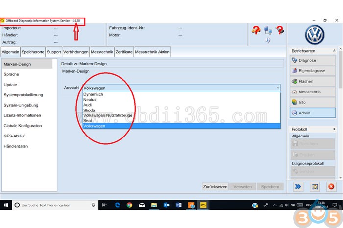
Task: Open Messtechnik mode in Betriebsarten
Action: (x=313, y=91)
